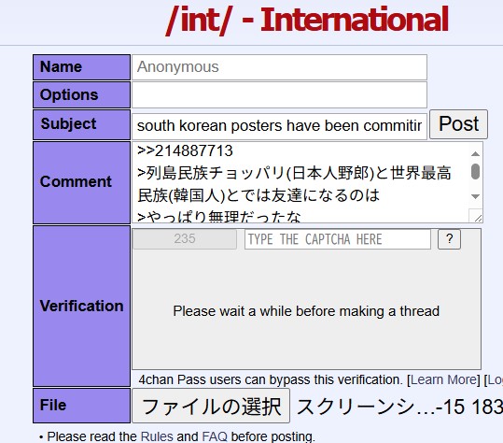Click the Options input field
The width and height of the screenshot is (503, 443).
279,94
